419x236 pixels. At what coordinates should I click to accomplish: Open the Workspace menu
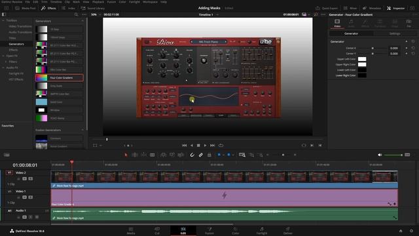click(x=150, y=2)
